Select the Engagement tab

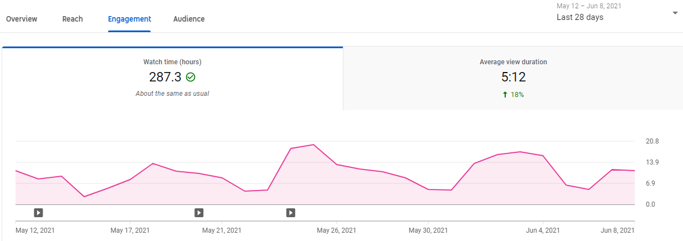click(x=130, y=19)
